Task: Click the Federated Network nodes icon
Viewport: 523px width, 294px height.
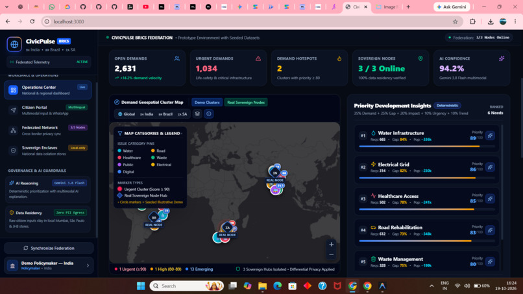Action: click(14, 130)
